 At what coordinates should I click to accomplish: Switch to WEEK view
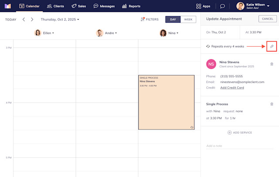pos(188,19)
